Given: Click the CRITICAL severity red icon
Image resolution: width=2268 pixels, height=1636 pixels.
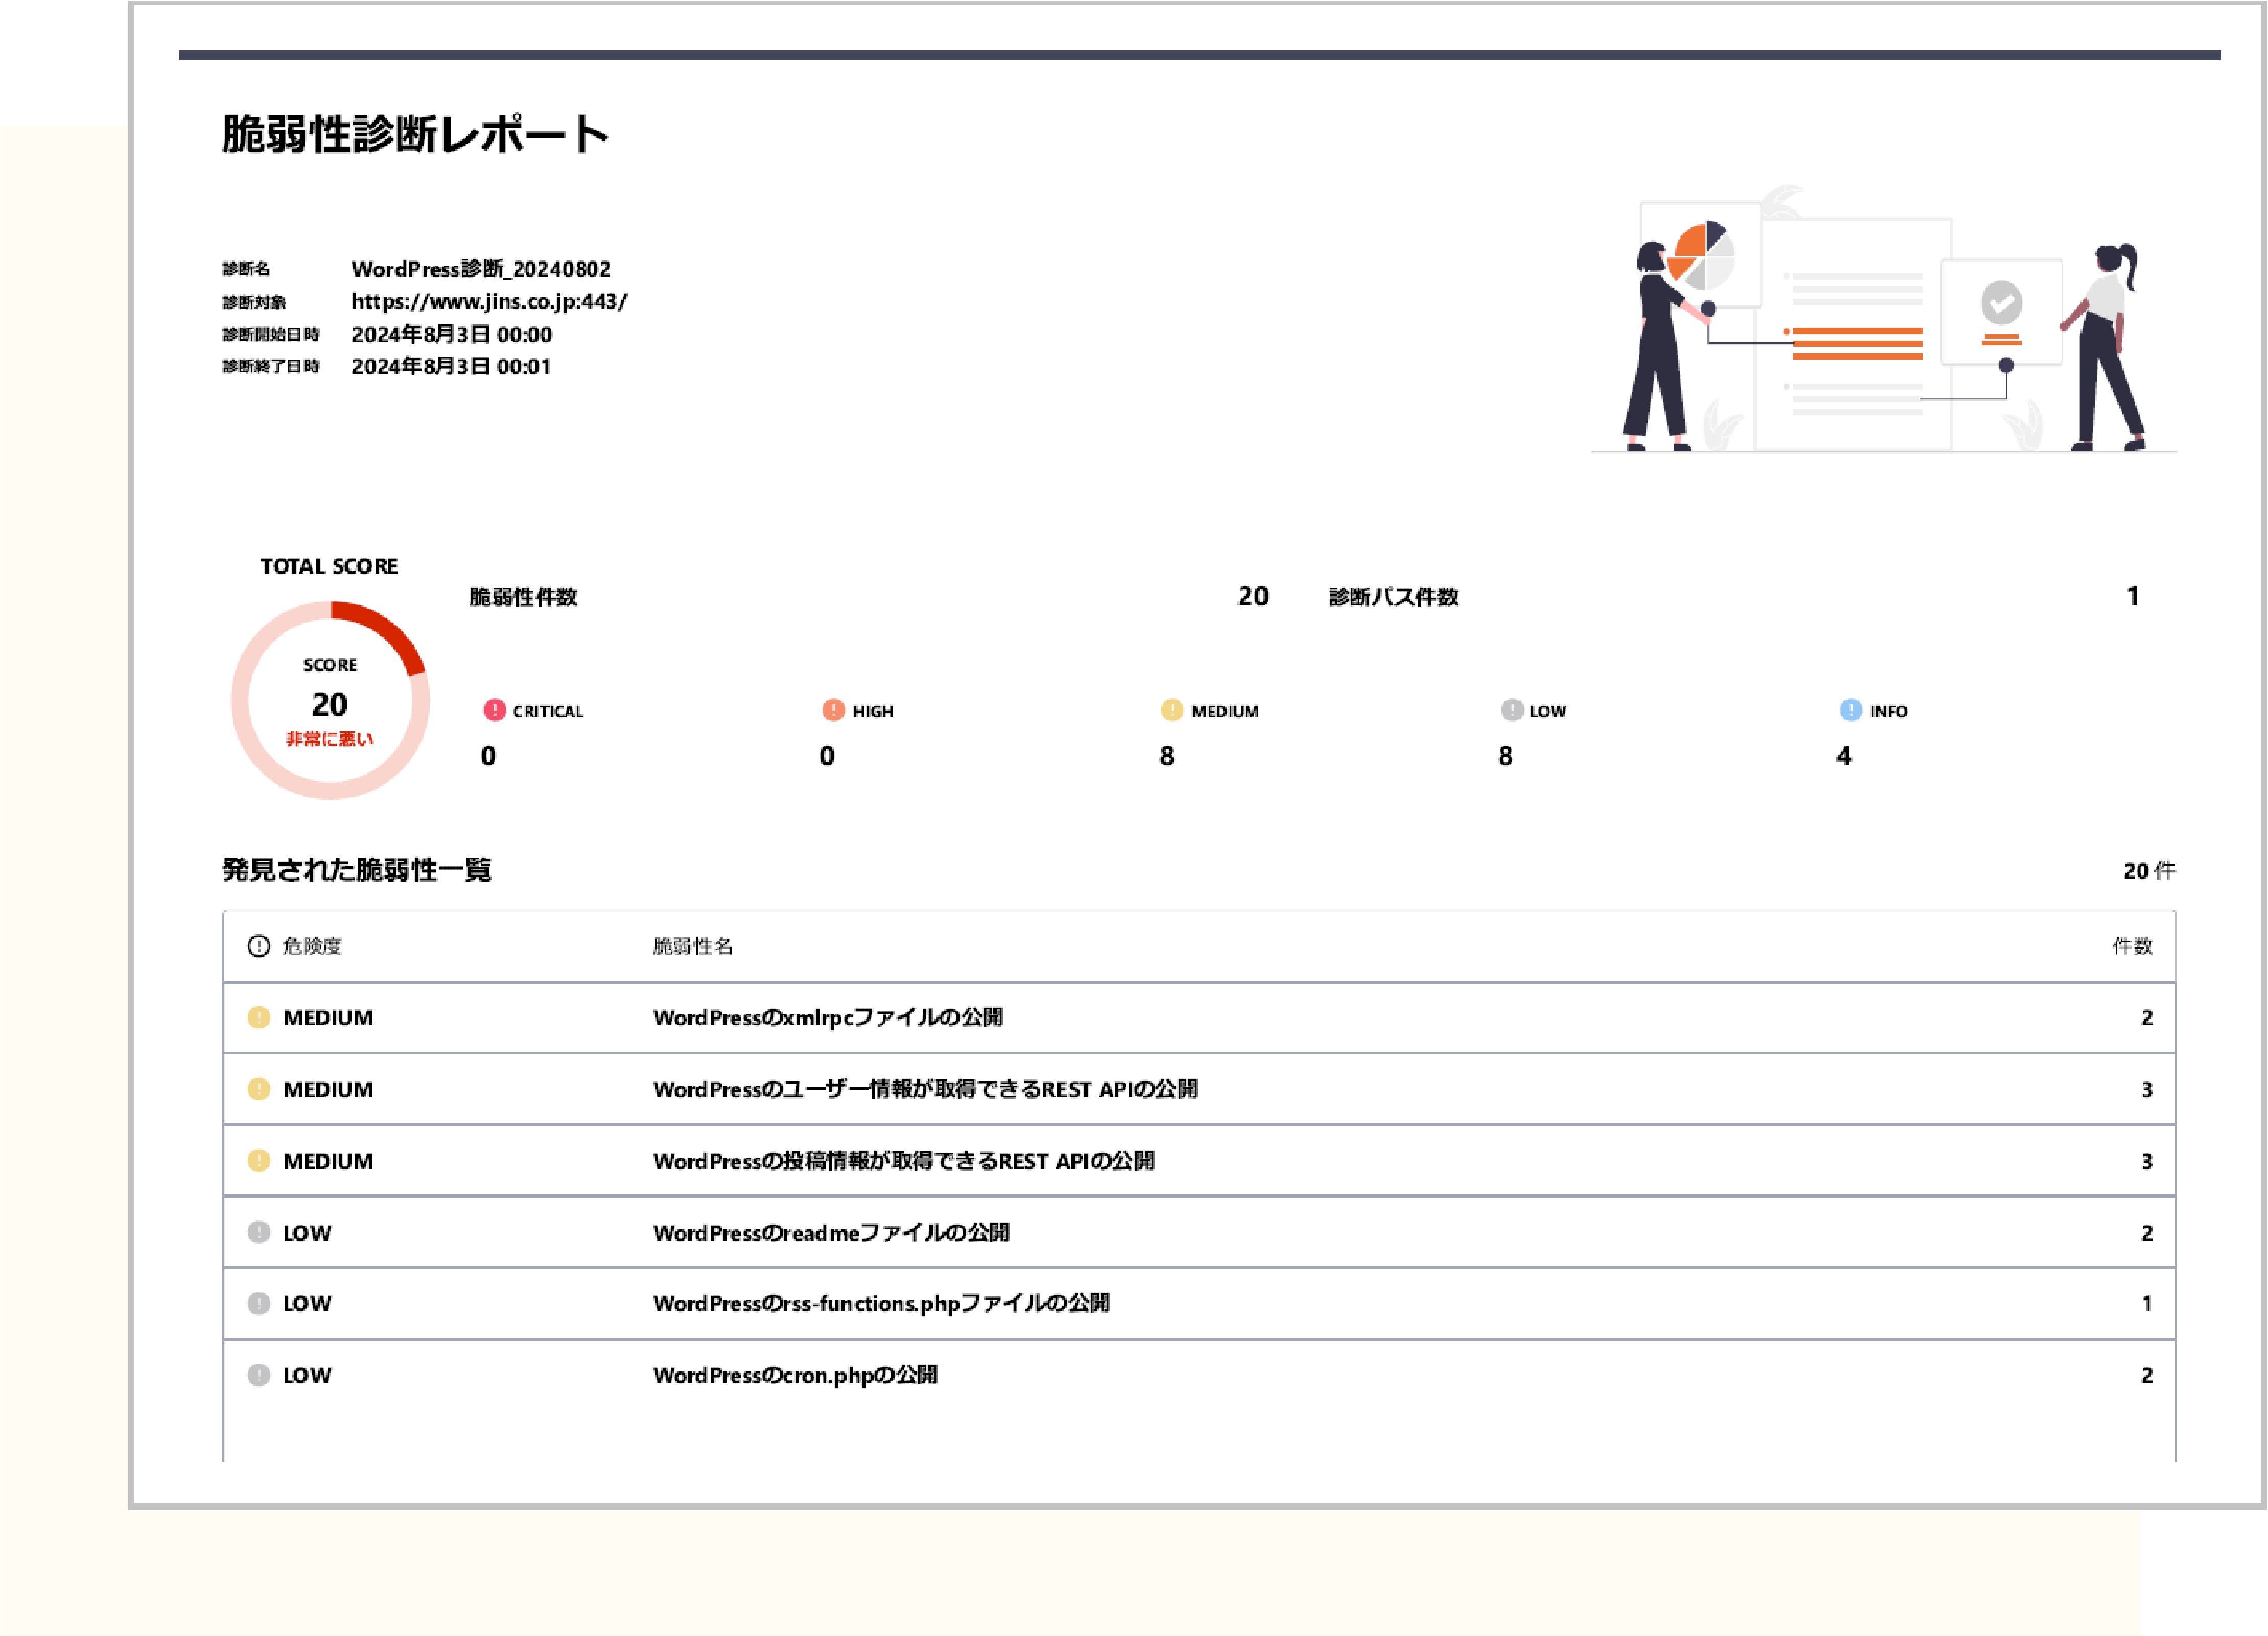Looking at the screenshot, I should (494, 710).
